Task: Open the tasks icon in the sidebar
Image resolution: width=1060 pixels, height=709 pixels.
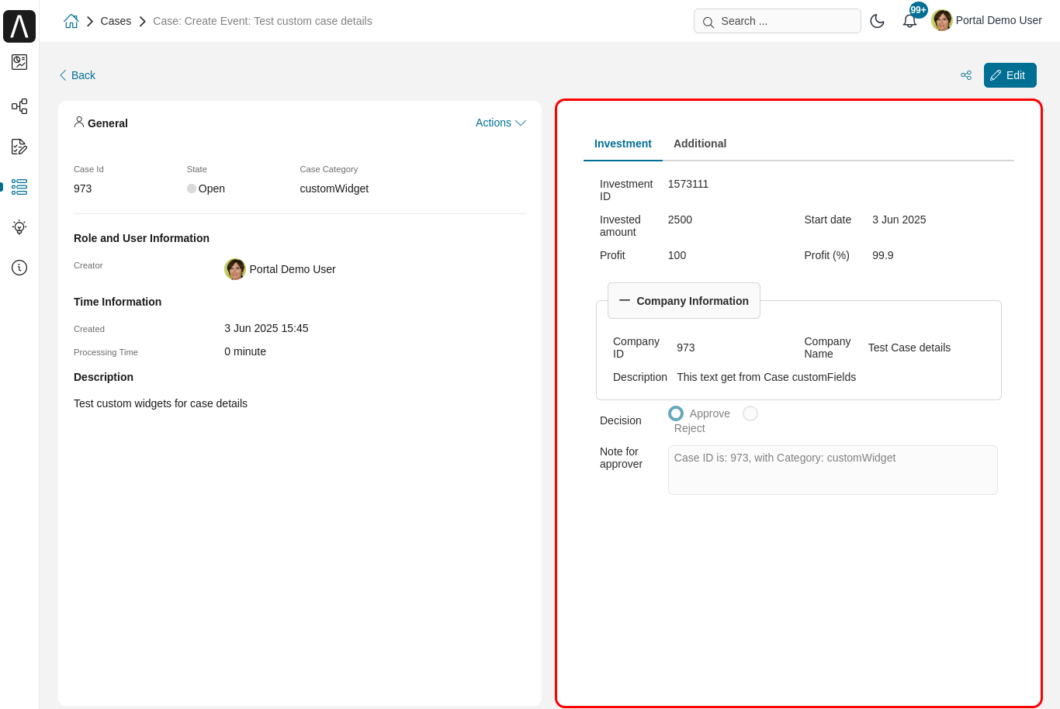Action: (19, 147)
